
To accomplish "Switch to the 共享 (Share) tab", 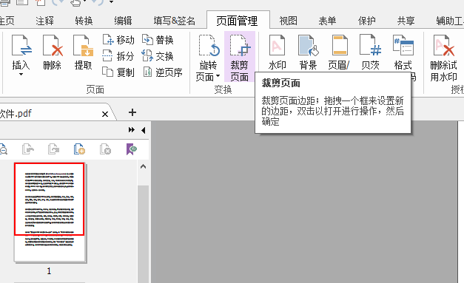I will click(x=406, y=21).
